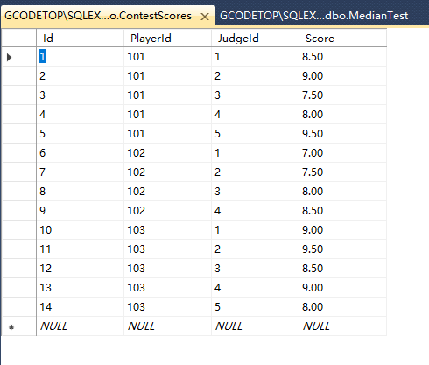The width and height of the screenshot is (429, 365).
Task: Select JudgeId 3 in row Id 12
Action: [256, 269]
